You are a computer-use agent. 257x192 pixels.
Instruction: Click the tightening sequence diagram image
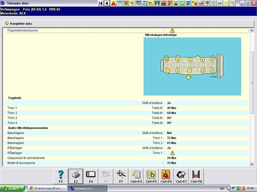pyautogui.click(x=192, y=66)
